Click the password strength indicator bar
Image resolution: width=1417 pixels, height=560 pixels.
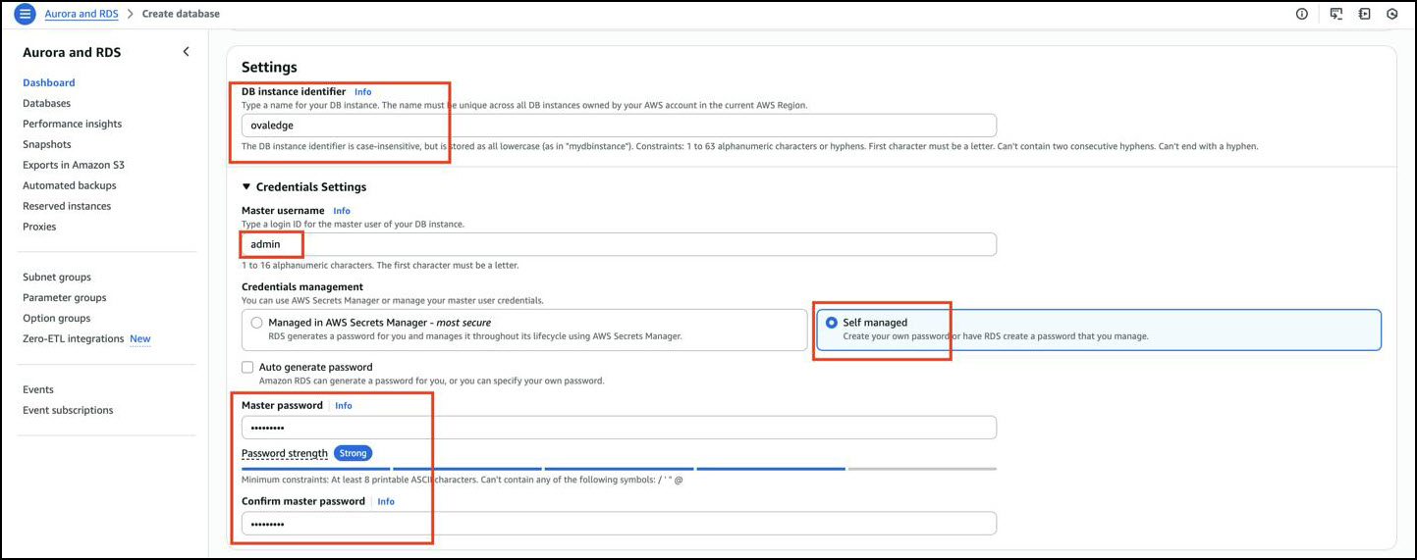(619, 469)
